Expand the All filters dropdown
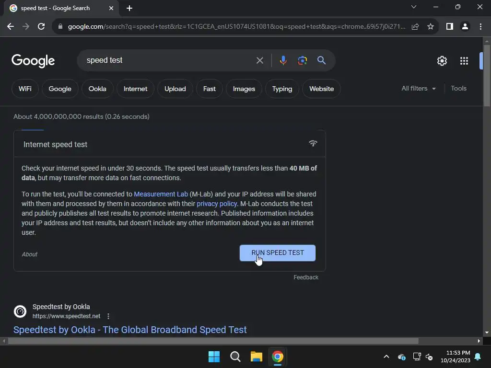491x368 pixels. coord(418,89)
